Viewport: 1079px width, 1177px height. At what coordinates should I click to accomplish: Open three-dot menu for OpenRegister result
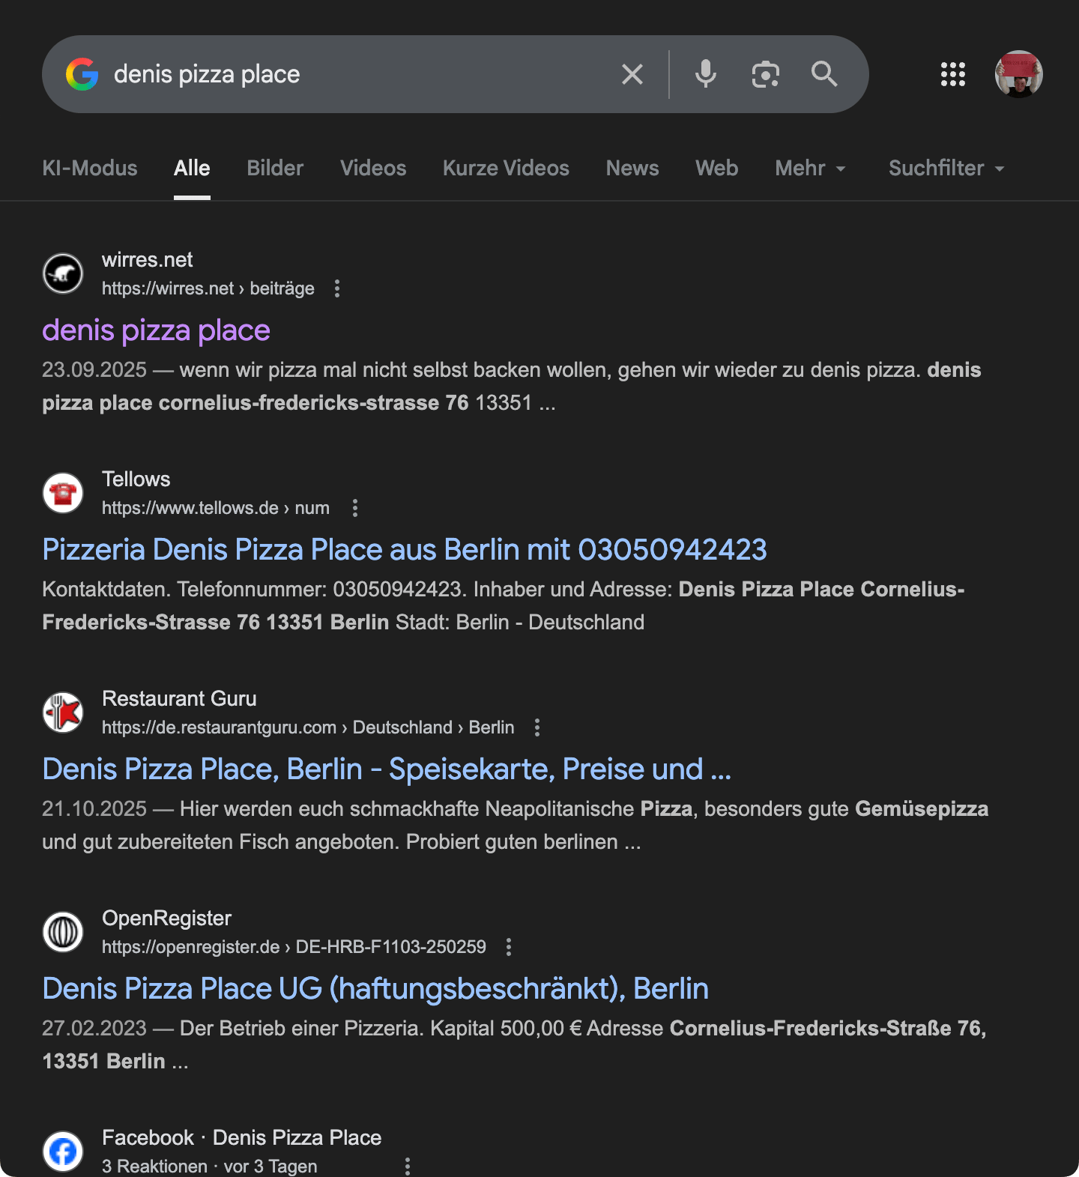(x=509, y=947)
